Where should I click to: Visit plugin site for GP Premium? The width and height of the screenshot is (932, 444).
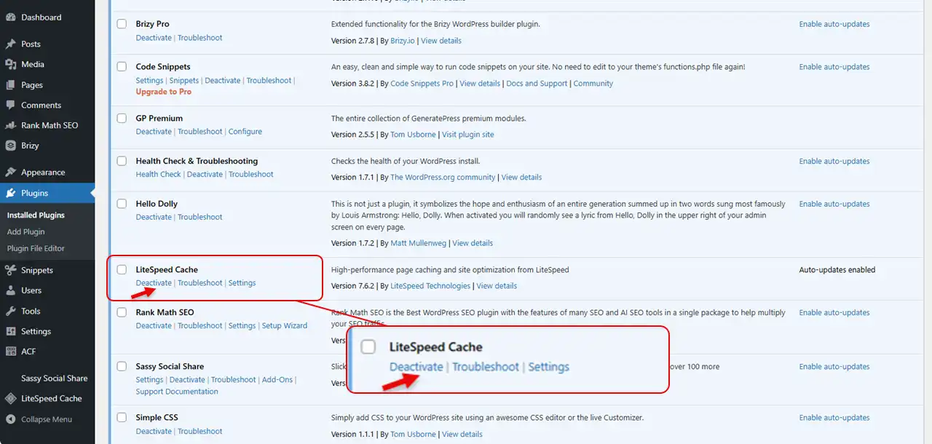coord(467,135)
